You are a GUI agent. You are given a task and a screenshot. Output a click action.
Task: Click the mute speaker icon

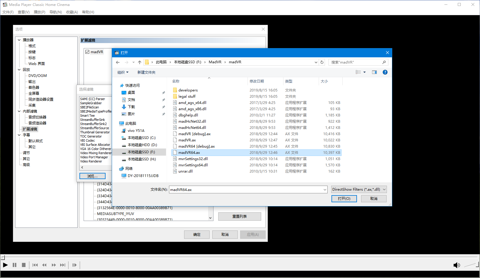point(457,265)
